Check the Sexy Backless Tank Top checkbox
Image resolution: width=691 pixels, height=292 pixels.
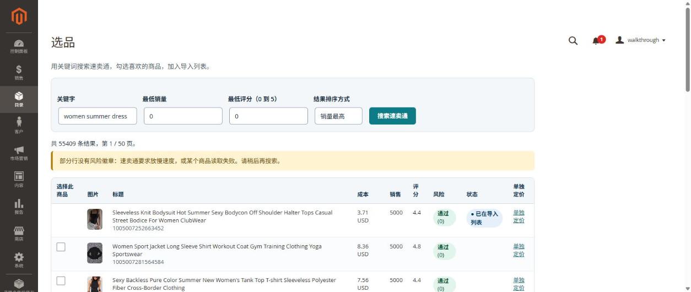(61, 281)
